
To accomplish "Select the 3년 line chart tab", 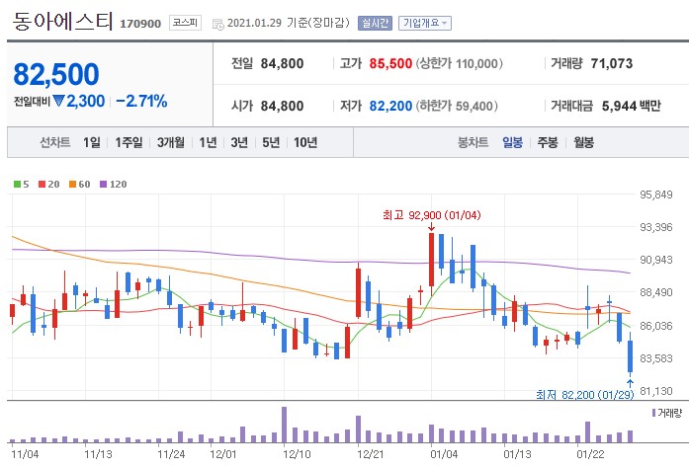I will coord(239,142).
